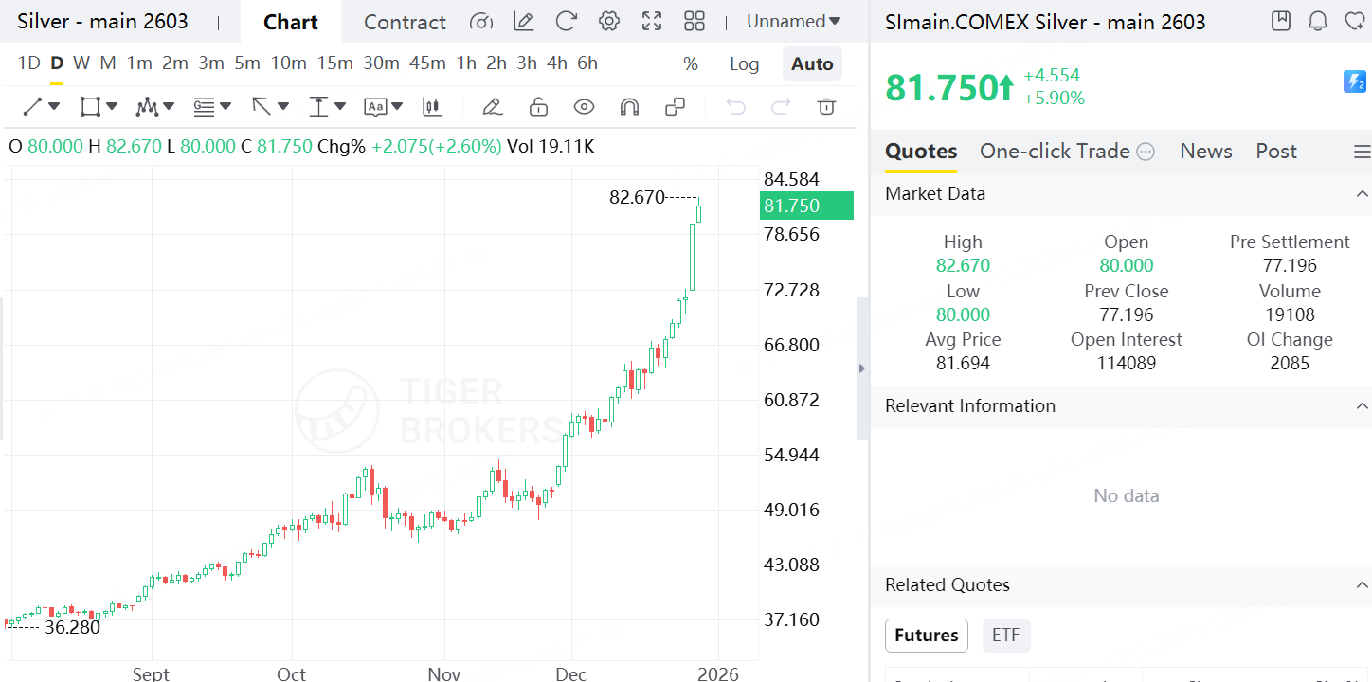Open the multi-chart grid layout
Viewport: 1372px width, 682px height.
695,22
